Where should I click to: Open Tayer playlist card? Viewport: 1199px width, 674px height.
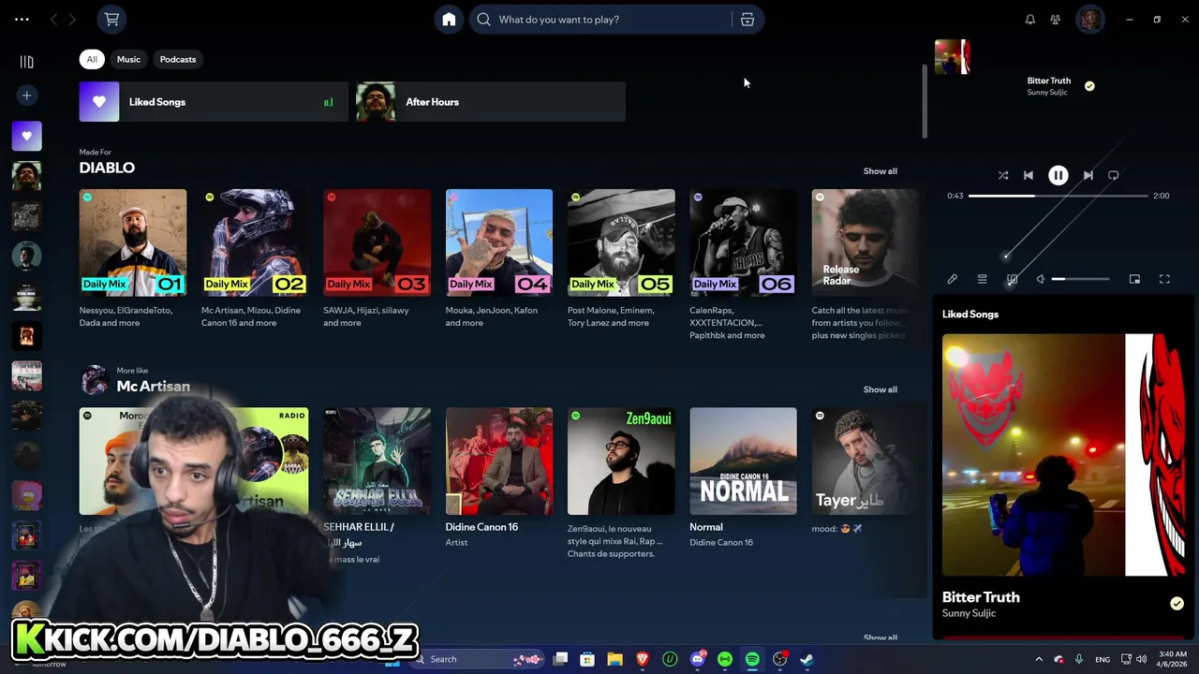(865, 473)
